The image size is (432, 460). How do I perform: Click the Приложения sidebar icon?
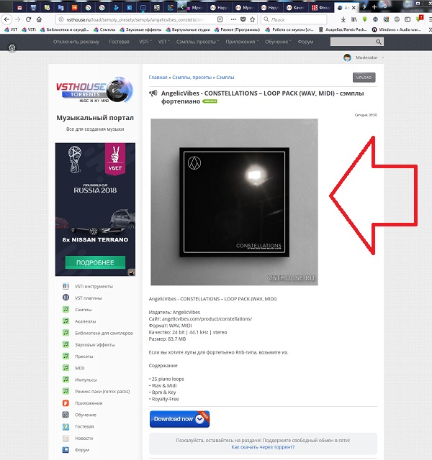(66, 402)
